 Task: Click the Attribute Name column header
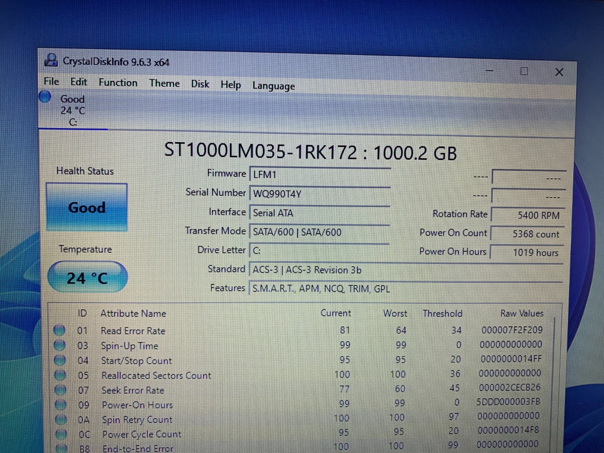pyautogui.click(x=133, y=313)
